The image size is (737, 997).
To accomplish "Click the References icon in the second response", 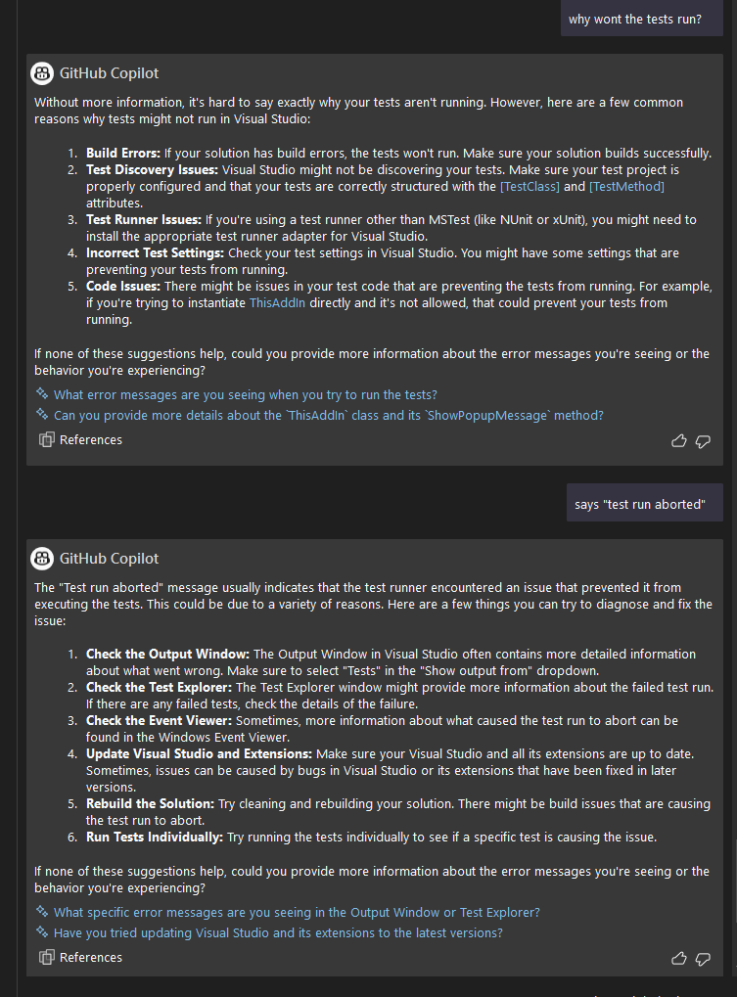I will point(48,957).
